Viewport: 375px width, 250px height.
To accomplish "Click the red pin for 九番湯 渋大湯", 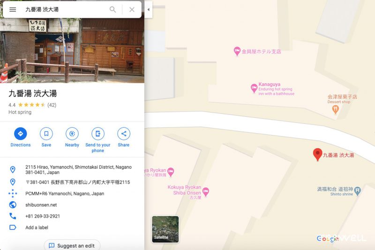I will tap(318, 154).
